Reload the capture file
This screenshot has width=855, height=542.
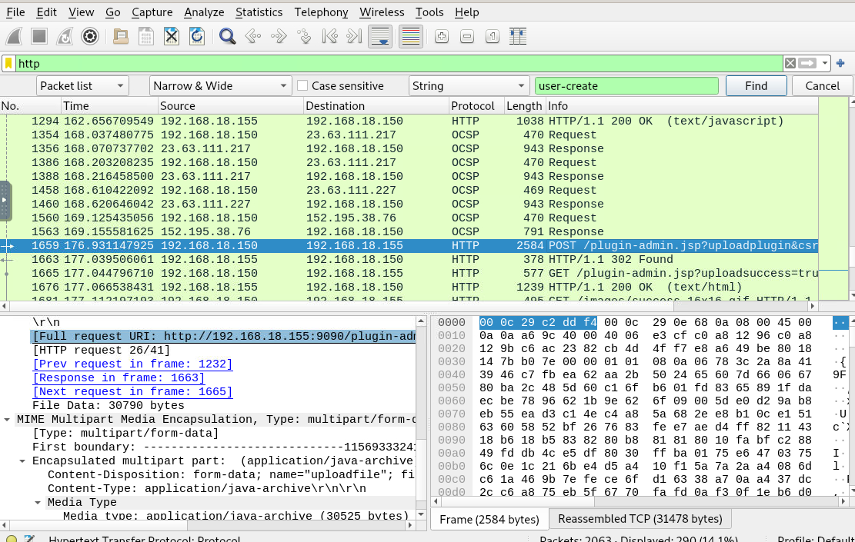click(x=197, y=36)
